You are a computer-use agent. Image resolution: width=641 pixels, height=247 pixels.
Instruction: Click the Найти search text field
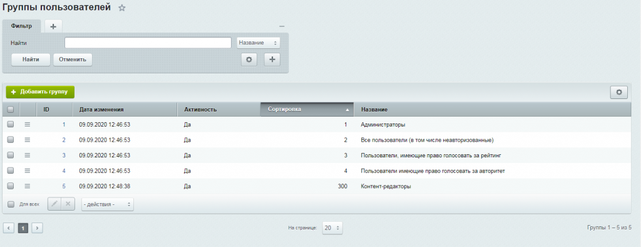pyautogui.click(x=148, y=43)
